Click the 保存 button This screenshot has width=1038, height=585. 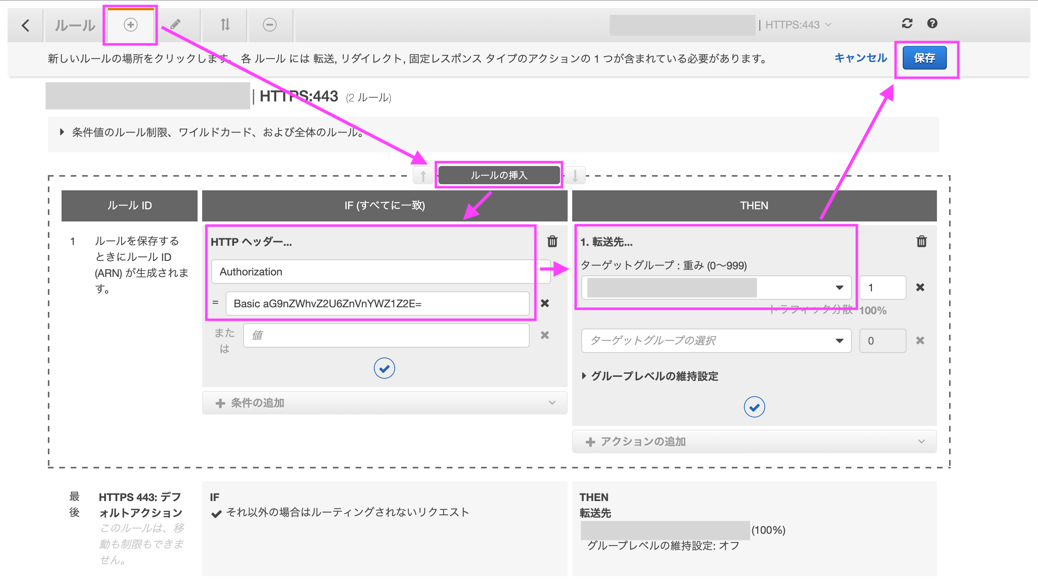click(924, 58)
